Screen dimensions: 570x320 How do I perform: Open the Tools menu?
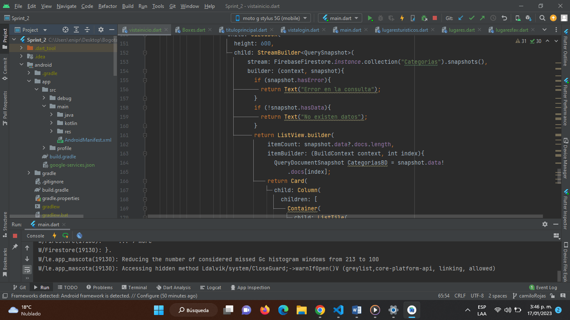pyautogui.click(x=158, y=6)
